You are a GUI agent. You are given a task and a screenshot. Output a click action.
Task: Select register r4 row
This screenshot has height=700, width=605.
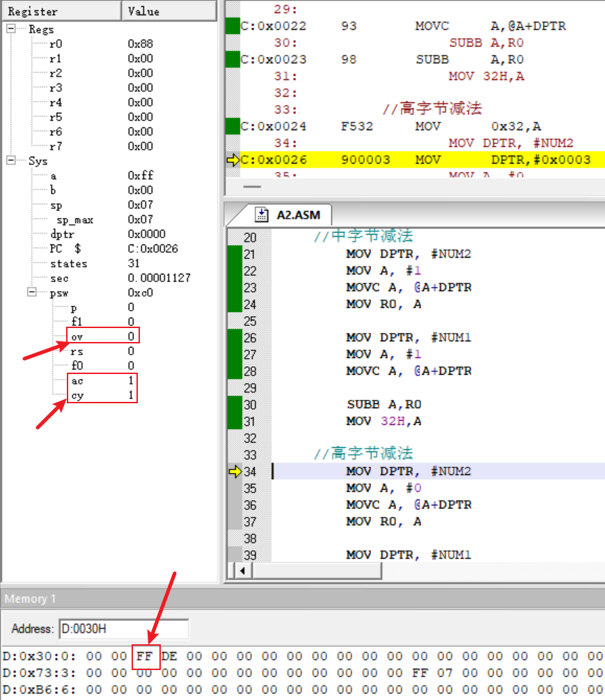pyautogui.click(x=102, y=102)
